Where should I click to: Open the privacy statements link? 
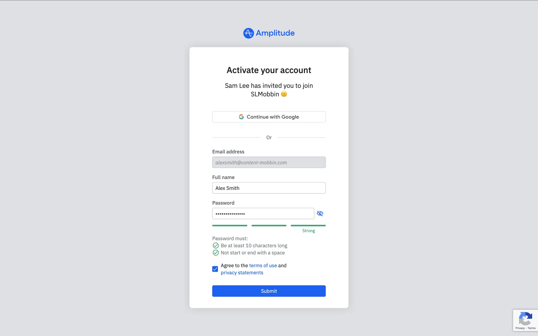[x=242, y=273]
